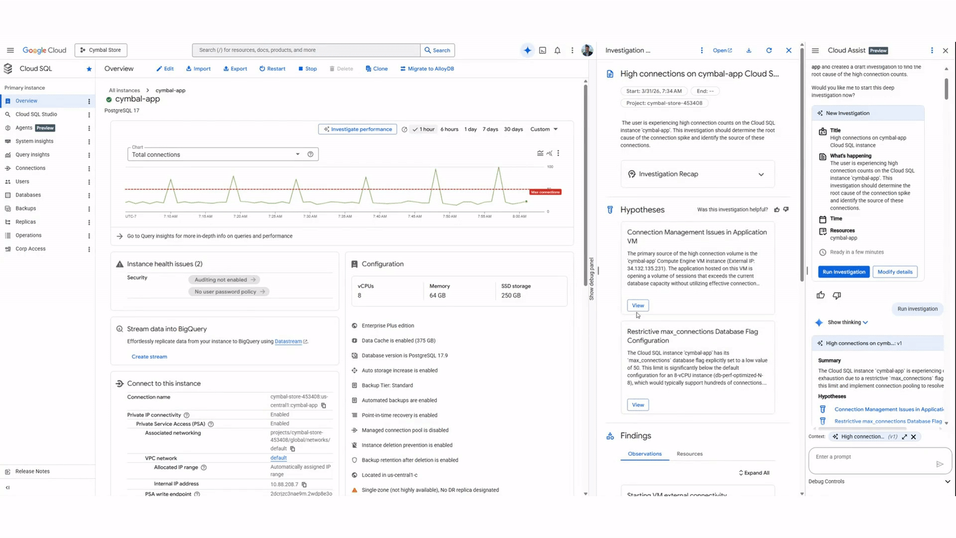This screenshot has height=538, width=956.
Task: Open Cloud Assist three-dot options
Action: point(932,50)
